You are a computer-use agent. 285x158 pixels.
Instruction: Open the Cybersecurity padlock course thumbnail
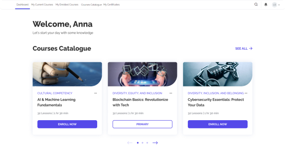pyautogui.click(x=218, y=74)
